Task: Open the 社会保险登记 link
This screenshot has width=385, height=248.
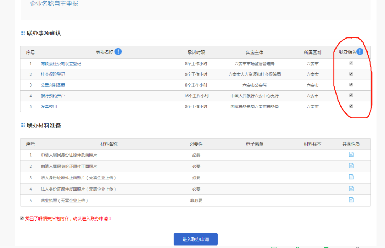Action: point(53,74)
